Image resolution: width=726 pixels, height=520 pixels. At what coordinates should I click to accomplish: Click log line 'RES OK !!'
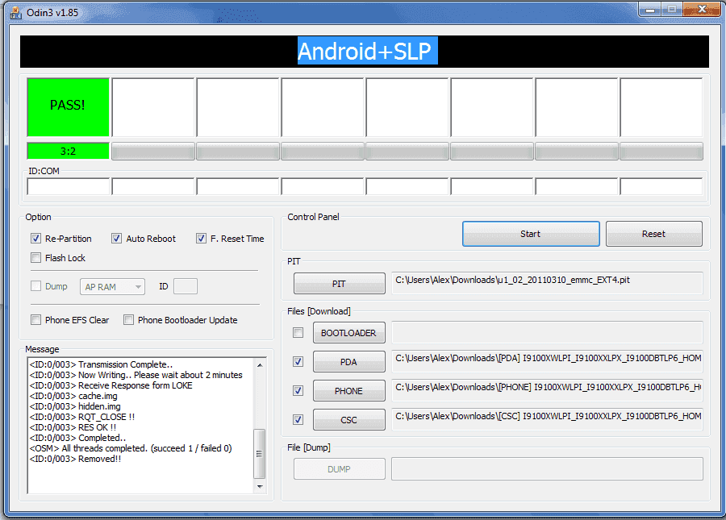click(x=73, y=427)
